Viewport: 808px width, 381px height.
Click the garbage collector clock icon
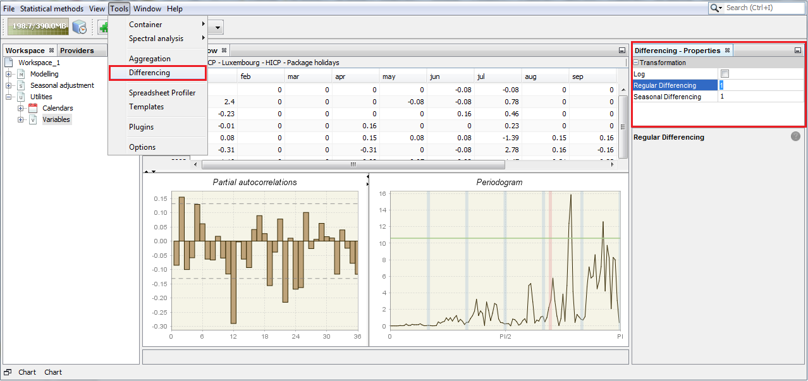pos(79,27)
